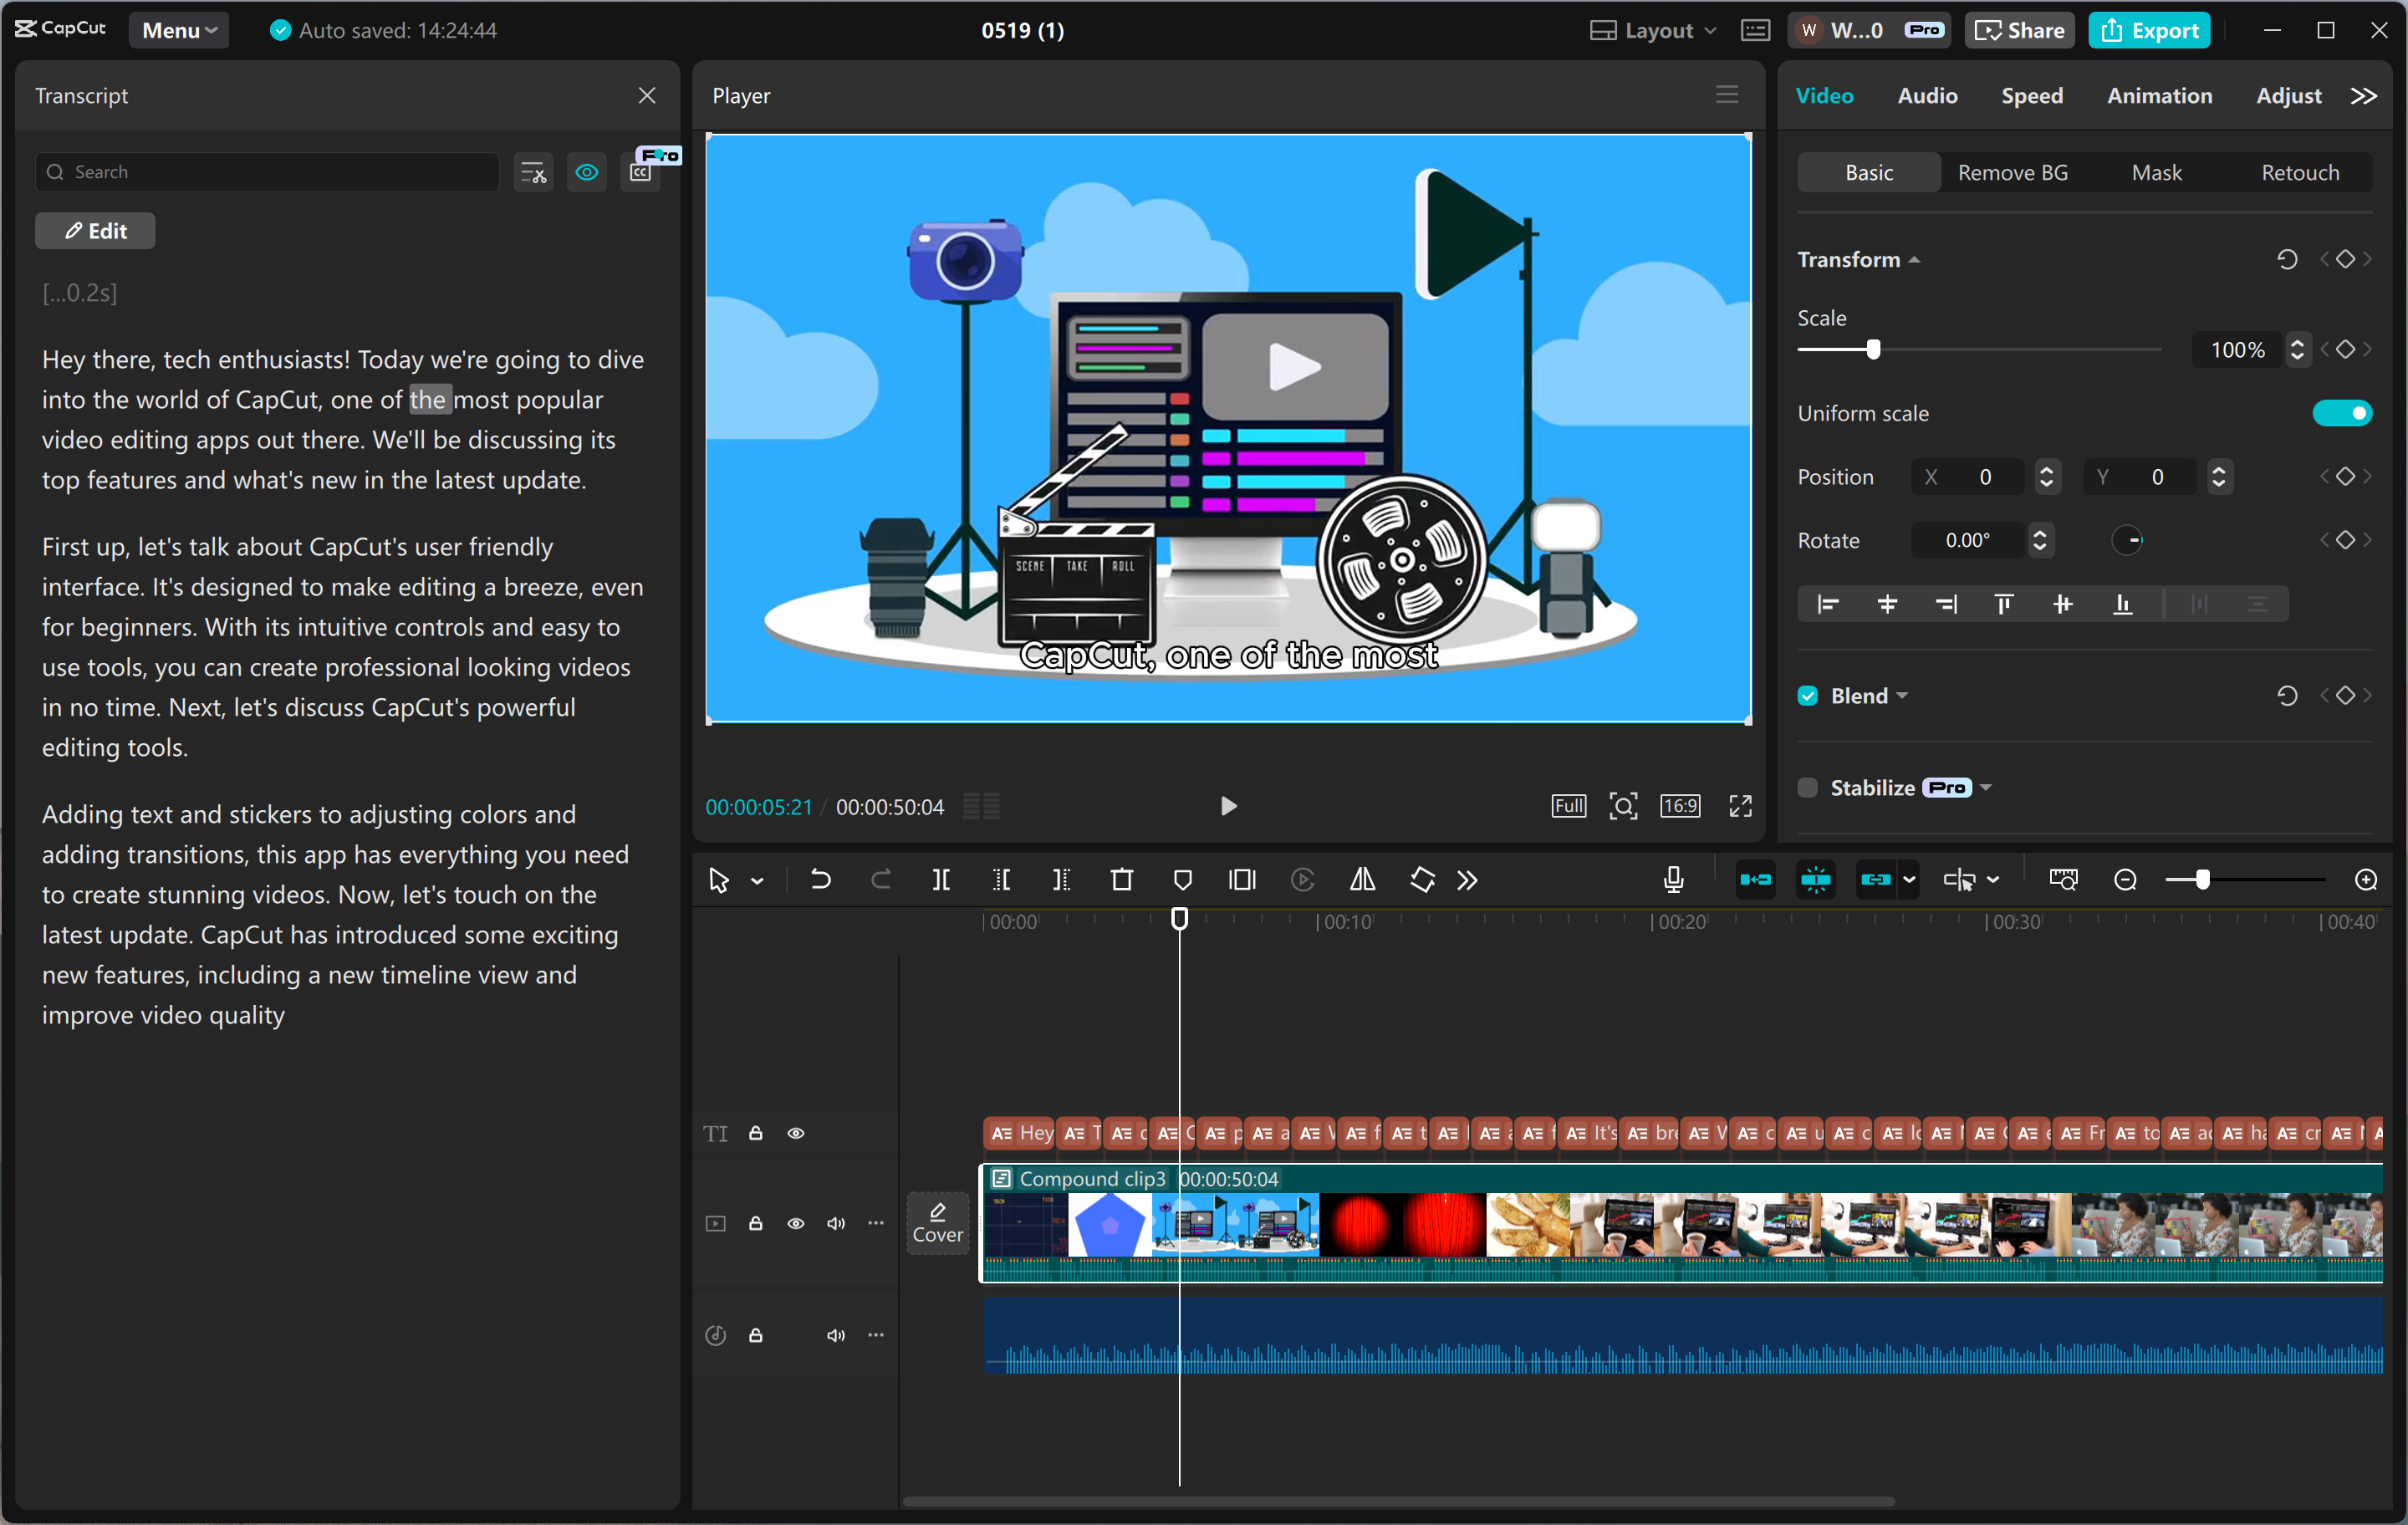The width and height of the screenshot is (2408, 1525).
Task: Undo the last edit
Action: pyautogui.click(x=820, y=880)
